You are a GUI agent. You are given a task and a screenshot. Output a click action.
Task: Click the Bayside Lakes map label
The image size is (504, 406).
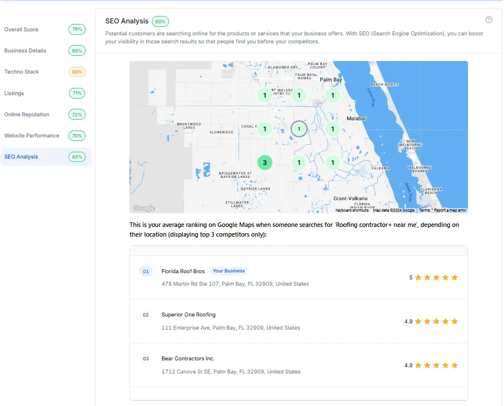(x=256, y=189)
